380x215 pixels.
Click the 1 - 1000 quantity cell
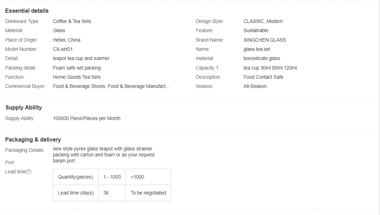[112, 177]
